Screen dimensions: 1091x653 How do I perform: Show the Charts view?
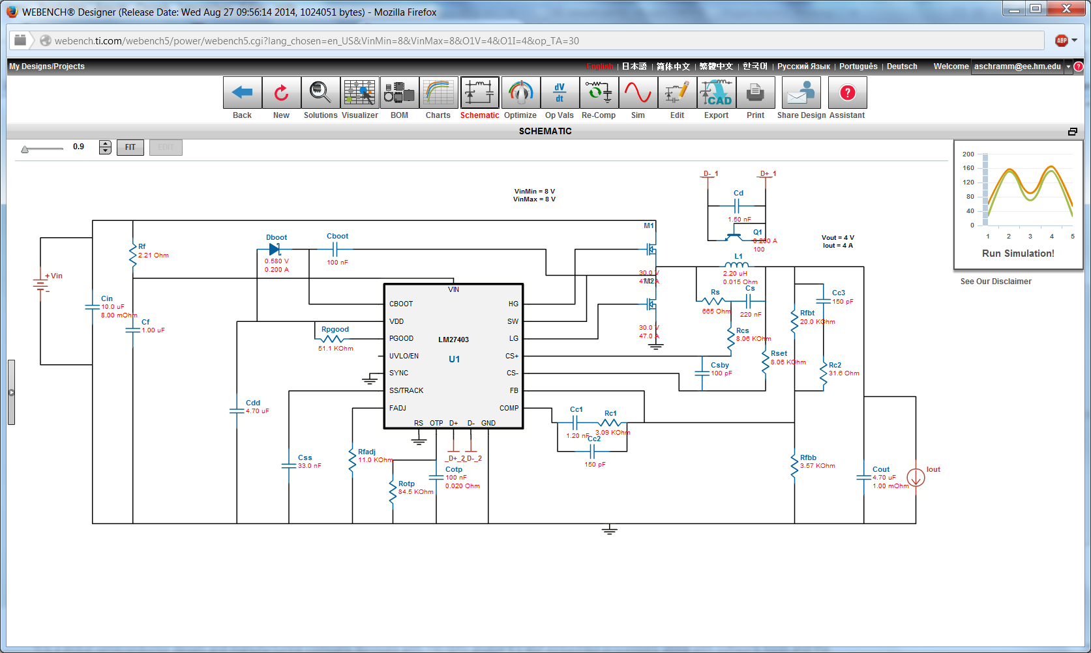438,93
